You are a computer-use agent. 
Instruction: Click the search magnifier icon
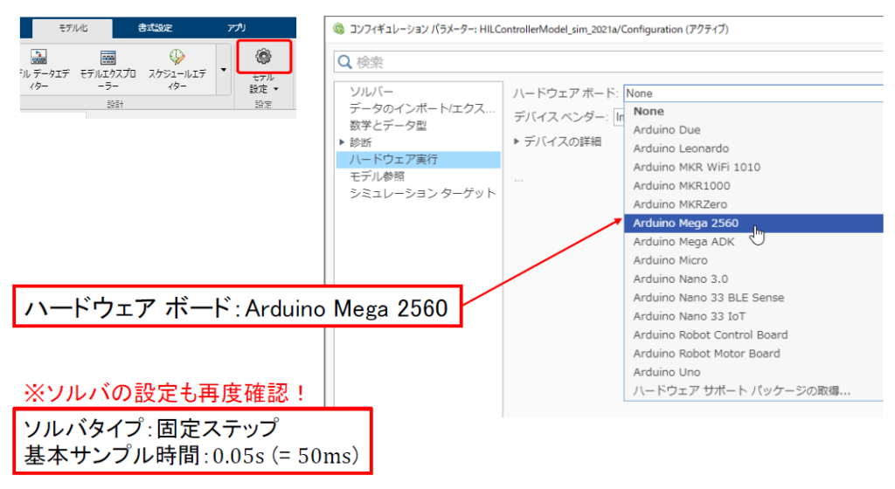click(x=344, y=61)
